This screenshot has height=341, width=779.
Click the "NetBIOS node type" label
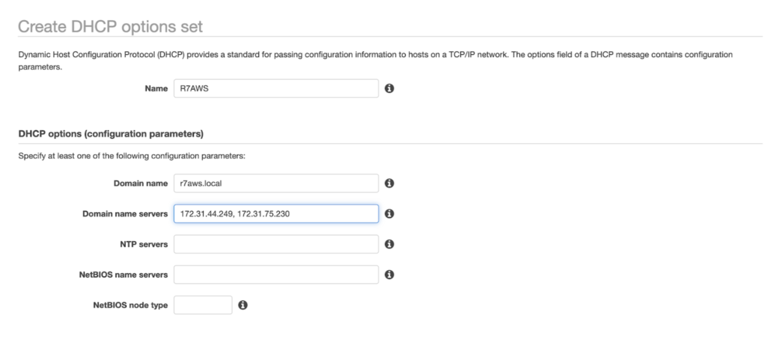click(130, 305)
